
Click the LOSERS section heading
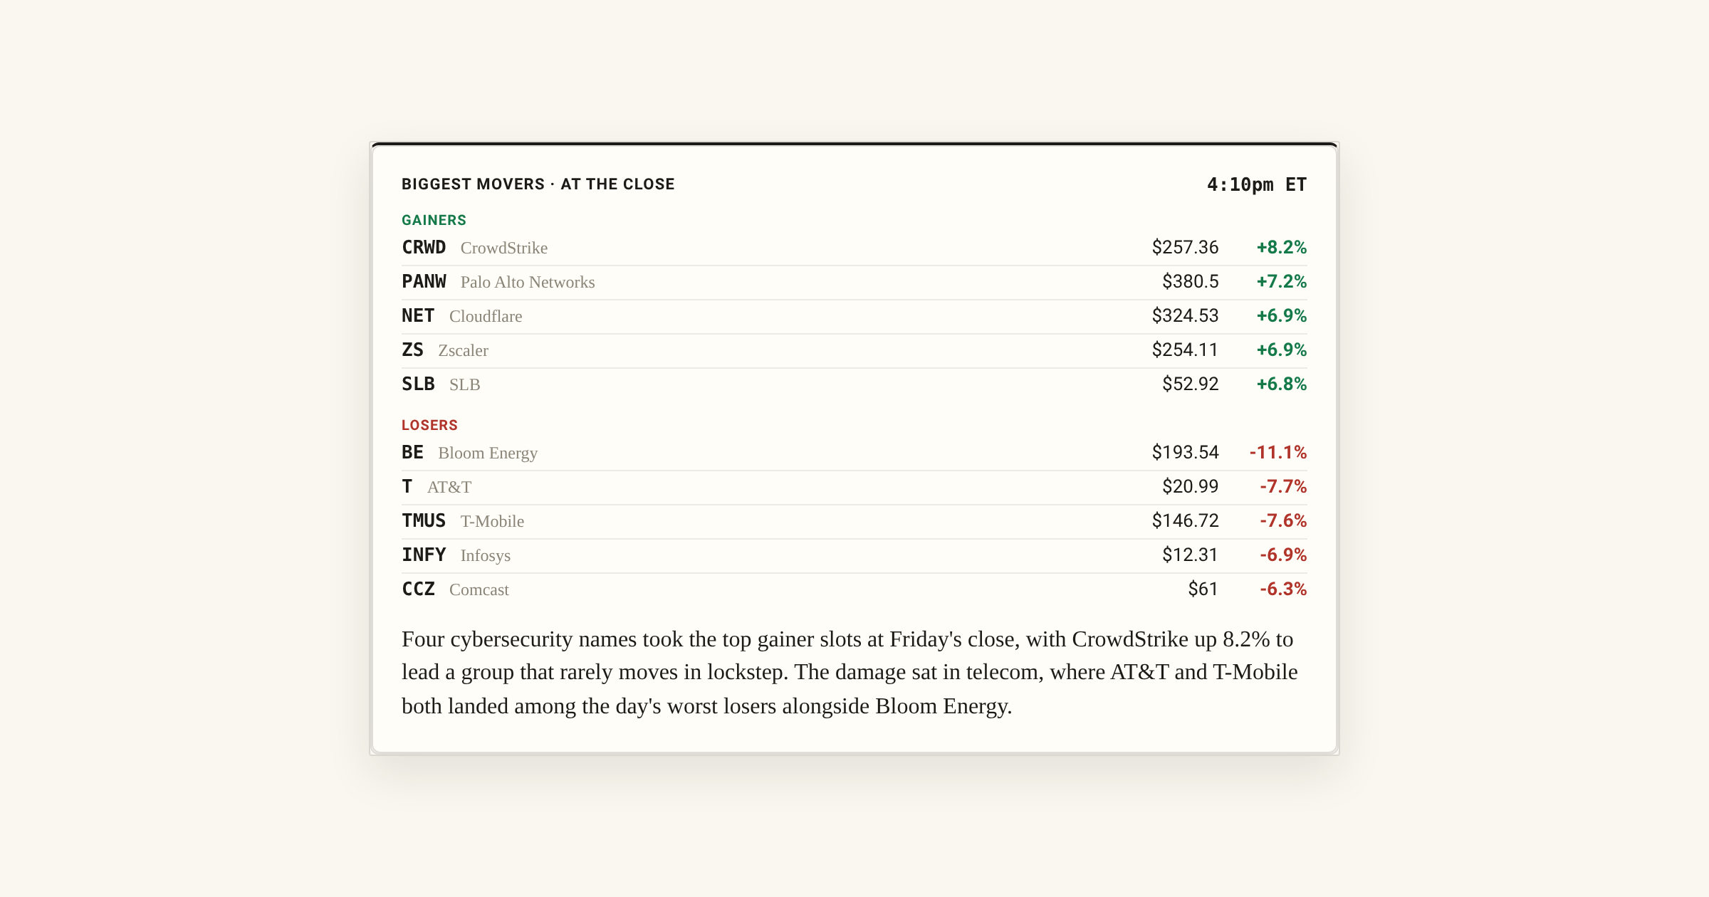(429, 425)
